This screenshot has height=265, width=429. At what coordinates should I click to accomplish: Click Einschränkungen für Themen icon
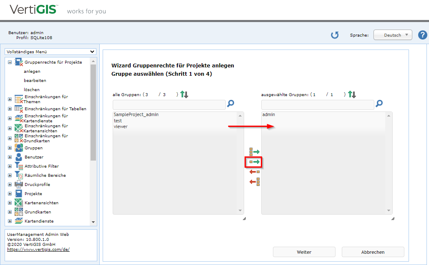(x=19, y=99)
